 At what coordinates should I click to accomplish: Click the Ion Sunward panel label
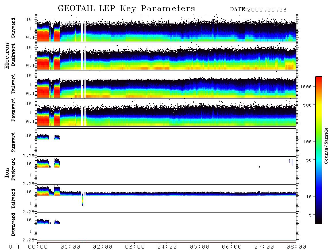13,143
